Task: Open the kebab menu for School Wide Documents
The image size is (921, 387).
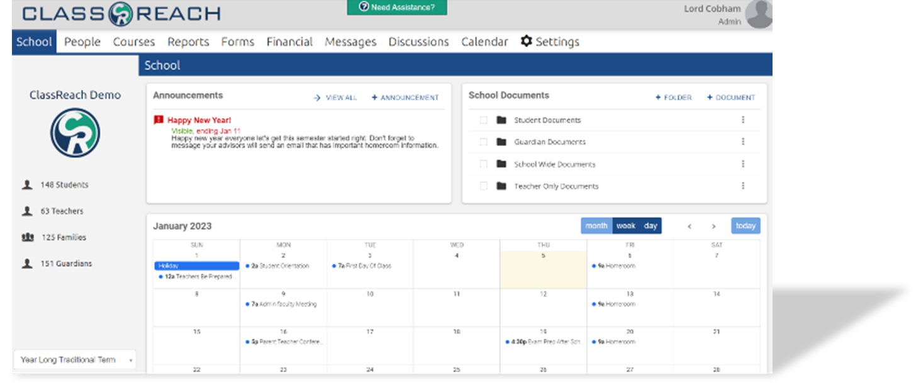Action: [x=743, y=164]
